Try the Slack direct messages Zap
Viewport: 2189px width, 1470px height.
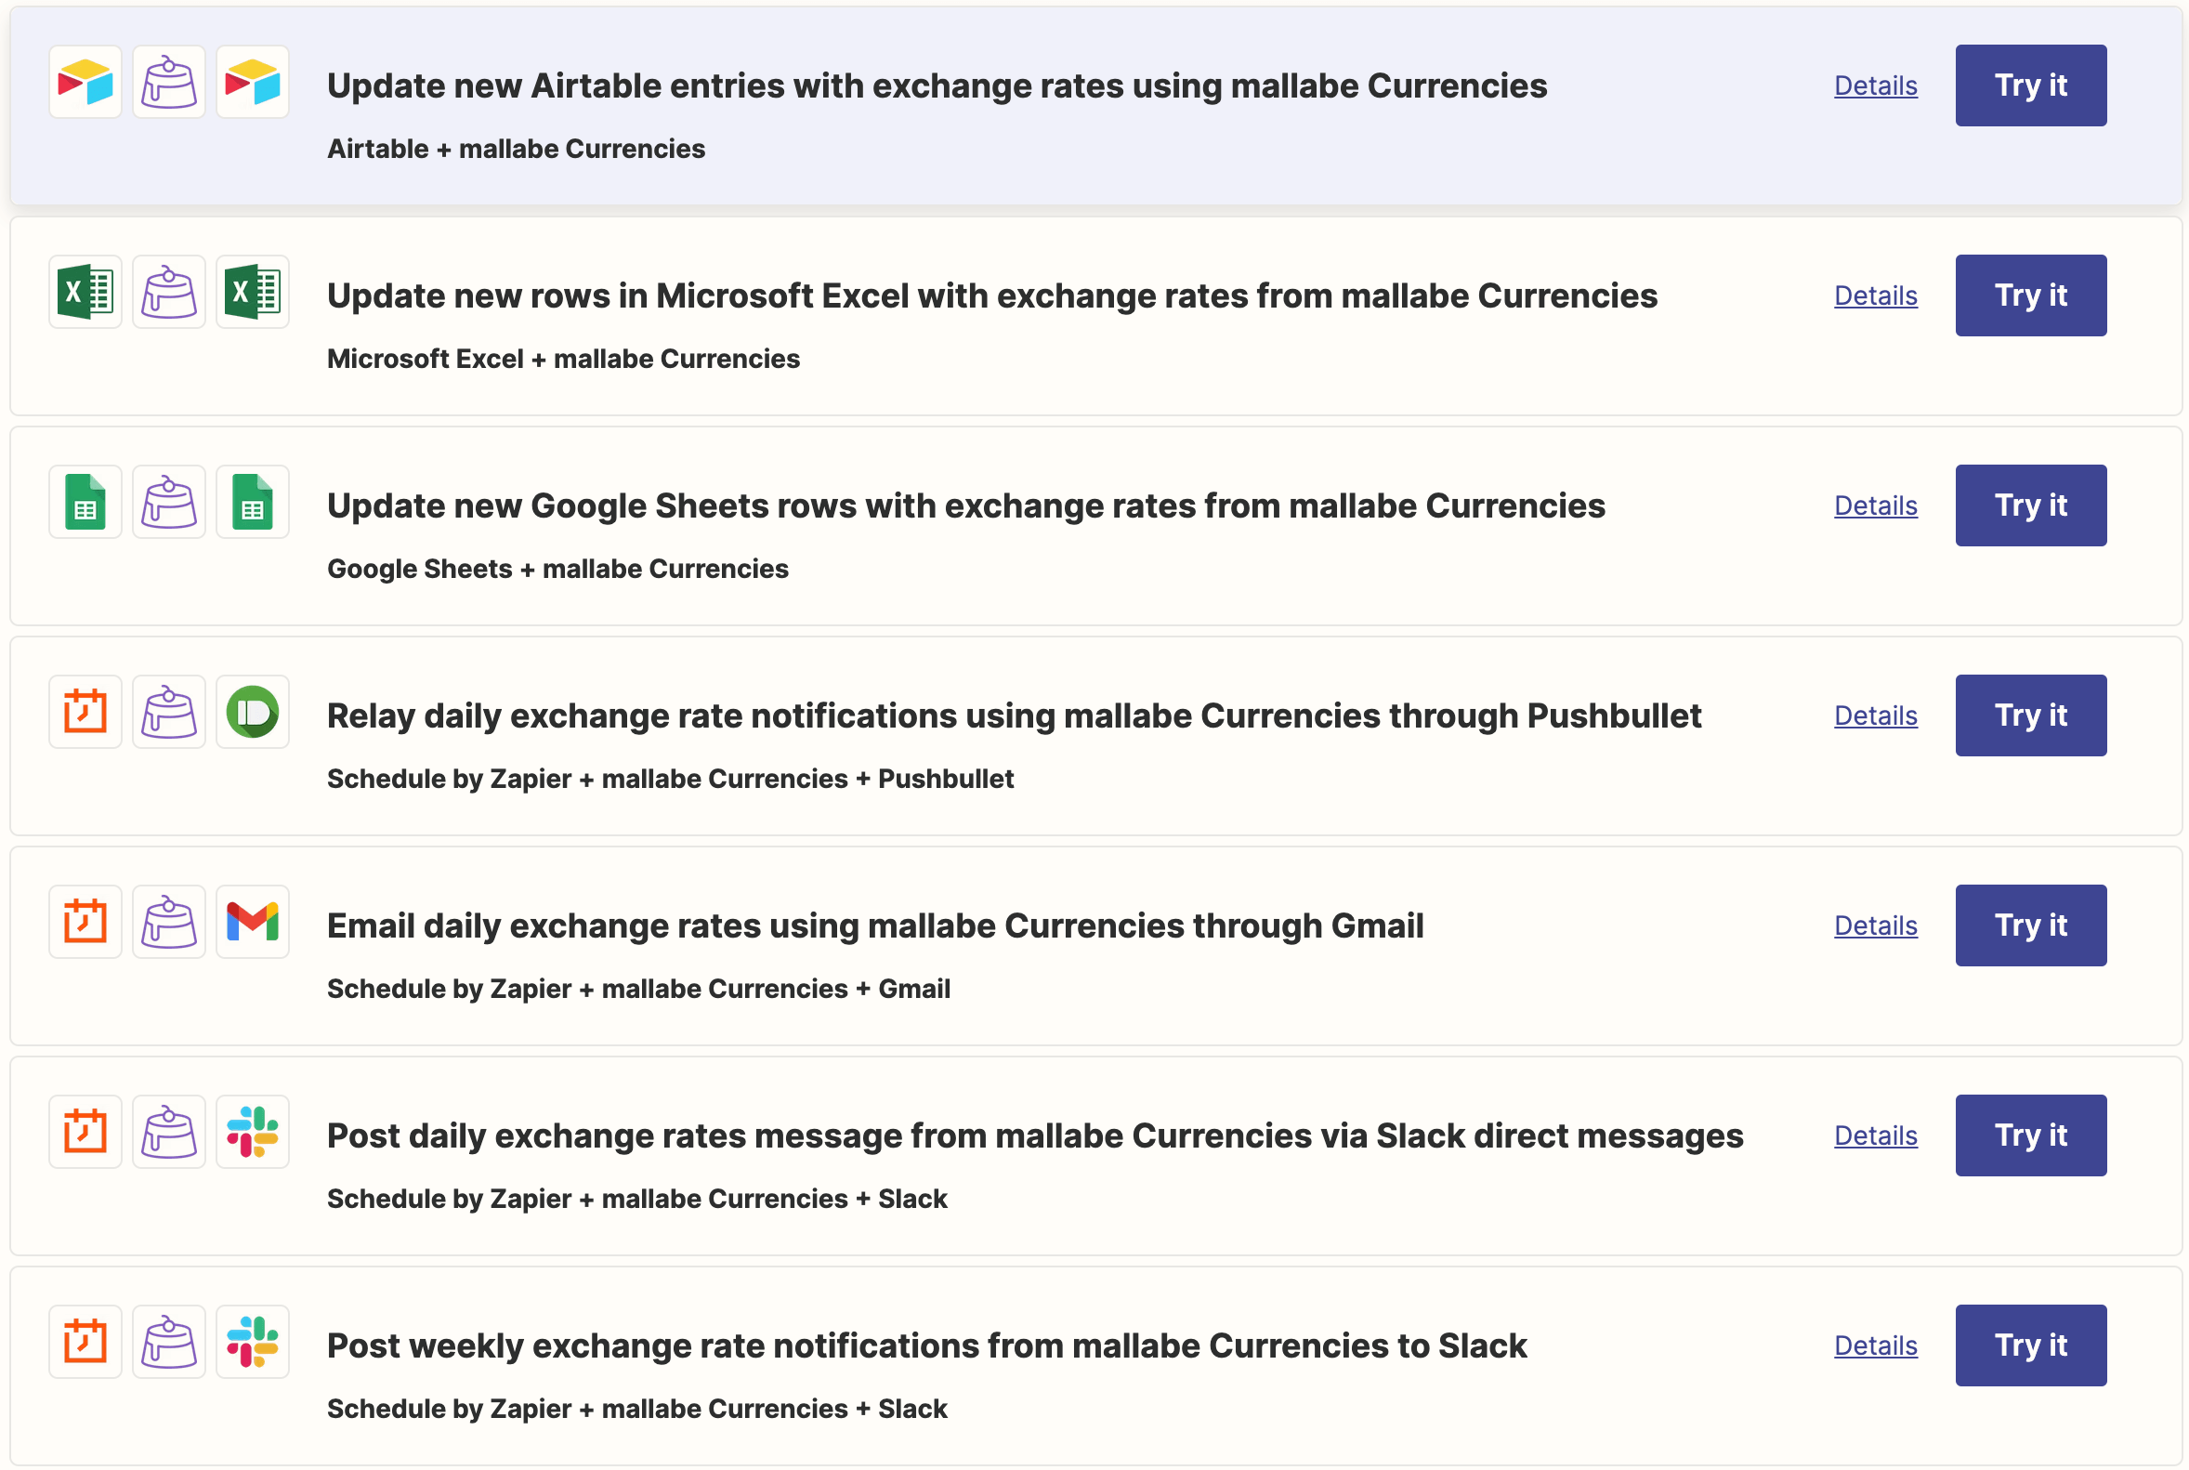tap(2029, 1135)
